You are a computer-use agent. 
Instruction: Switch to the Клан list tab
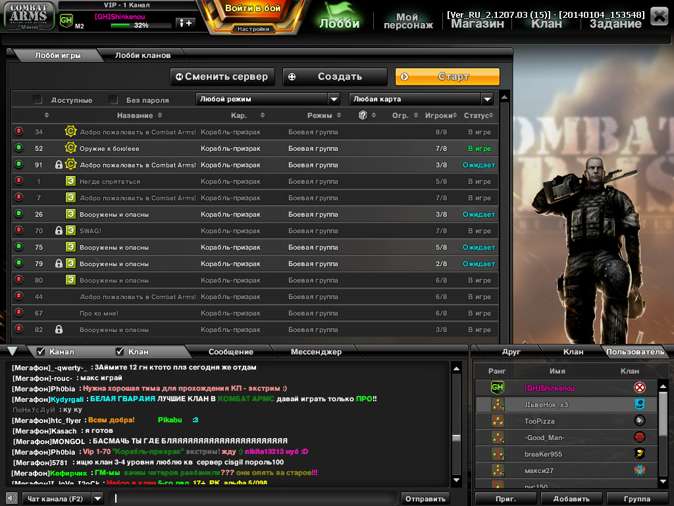pyautogui.click(x=573, y=352)
